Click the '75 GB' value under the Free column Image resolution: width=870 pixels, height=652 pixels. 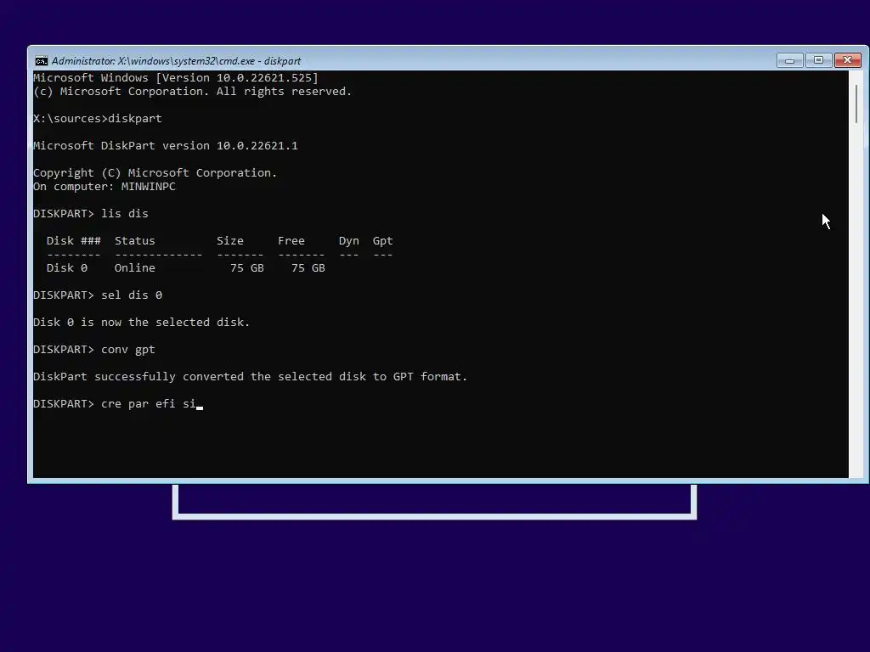(308, 268)
